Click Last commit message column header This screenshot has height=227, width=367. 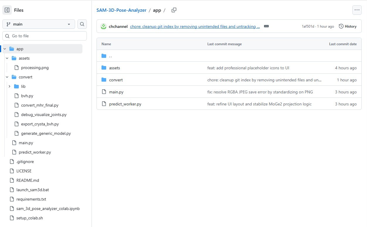(x=224, y=44)
